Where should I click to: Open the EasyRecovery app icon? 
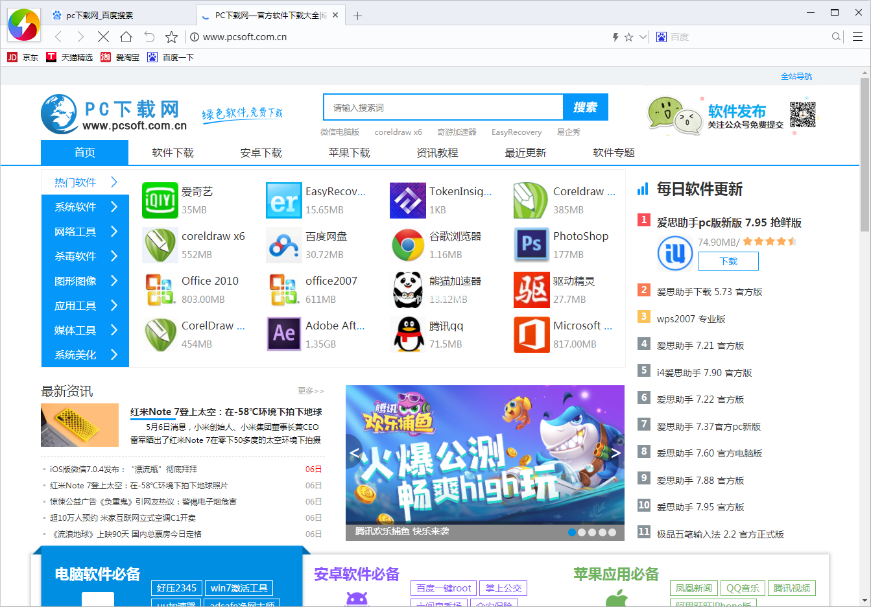click(x=283, y=200)
